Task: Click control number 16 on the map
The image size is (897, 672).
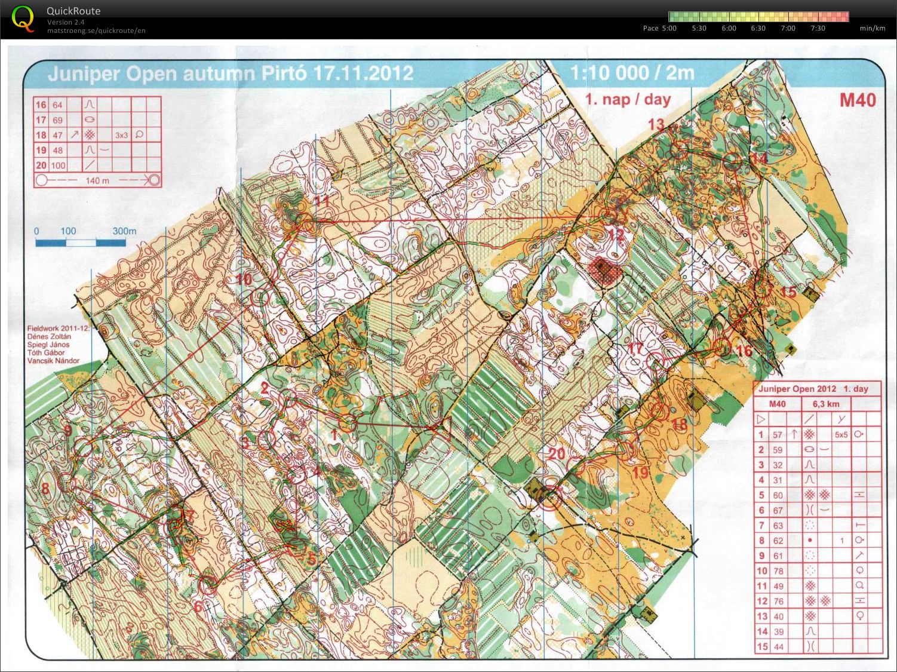Action: click(x=744, y=351)
